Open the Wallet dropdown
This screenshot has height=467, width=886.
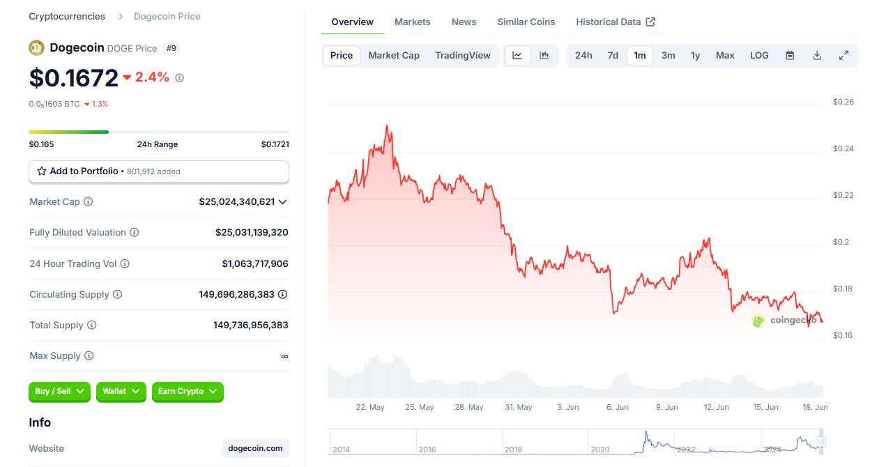(x=121, y=392)
